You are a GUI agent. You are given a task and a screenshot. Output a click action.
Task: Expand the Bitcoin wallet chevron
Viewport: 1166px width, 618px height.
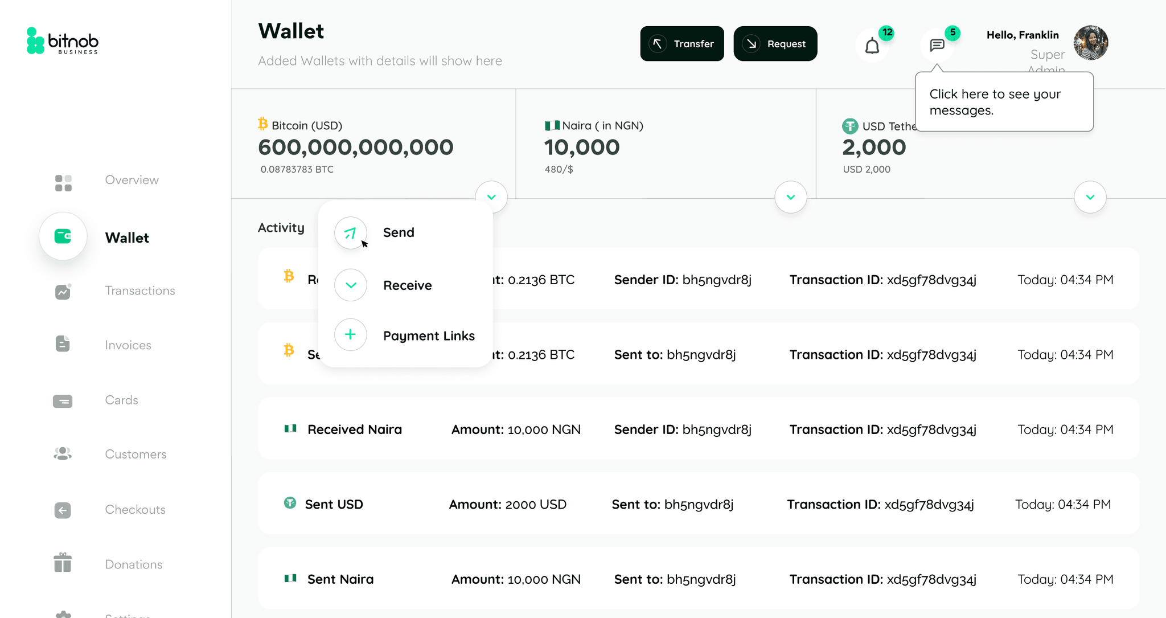click(491, 197)
